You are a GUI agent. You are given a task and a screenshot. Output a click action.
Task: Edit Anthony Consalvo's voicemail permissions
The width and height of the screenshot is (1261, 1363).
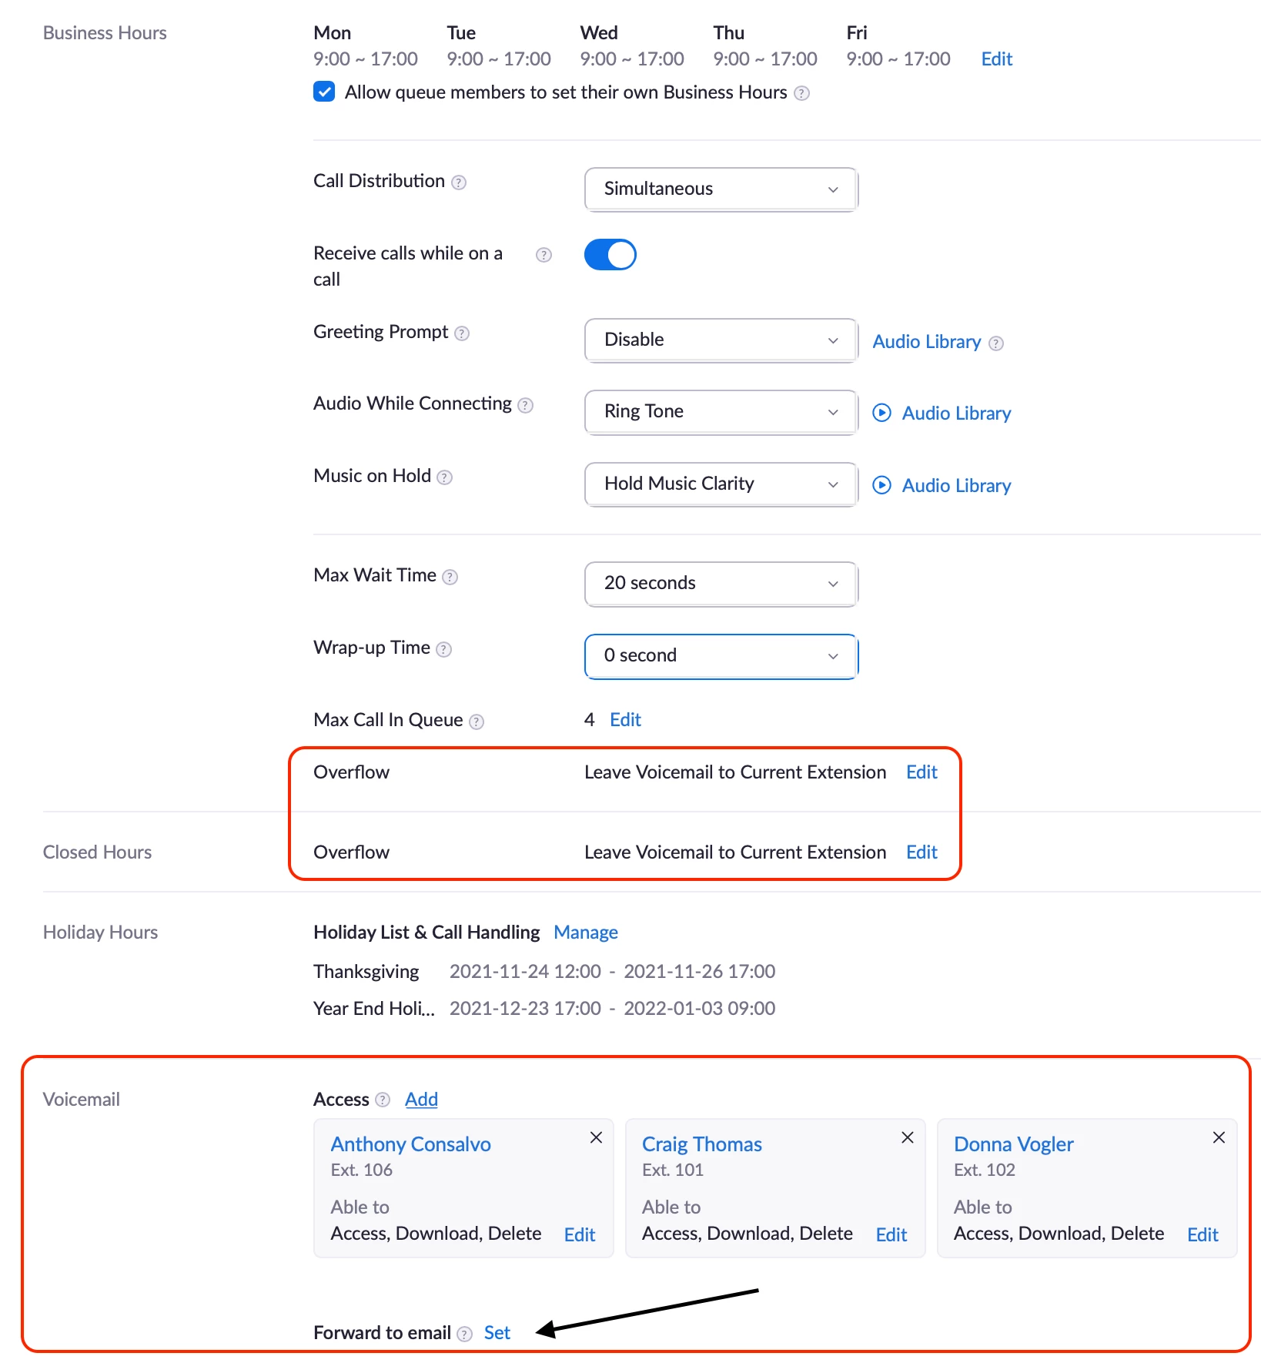[580, 1235]
